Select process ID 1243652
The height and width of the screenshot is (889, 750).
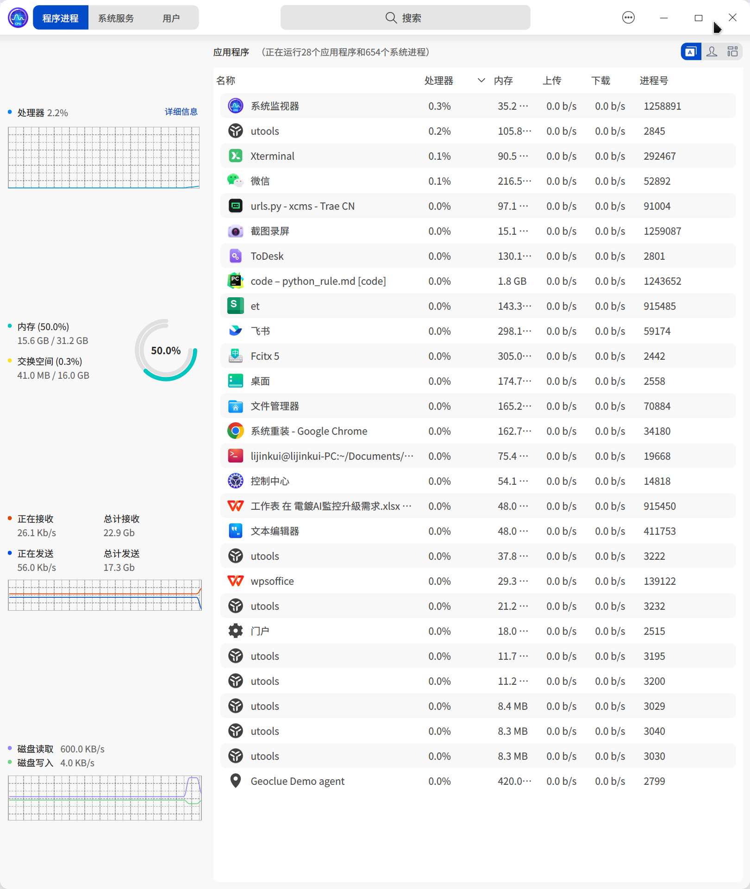662,281
